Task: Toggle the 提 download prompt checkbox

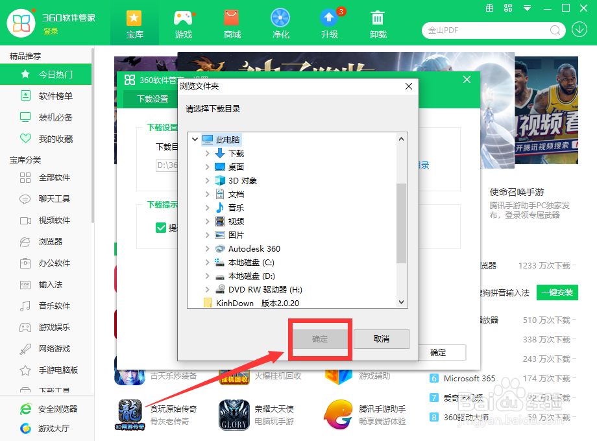Action: (x=161, y=228)
